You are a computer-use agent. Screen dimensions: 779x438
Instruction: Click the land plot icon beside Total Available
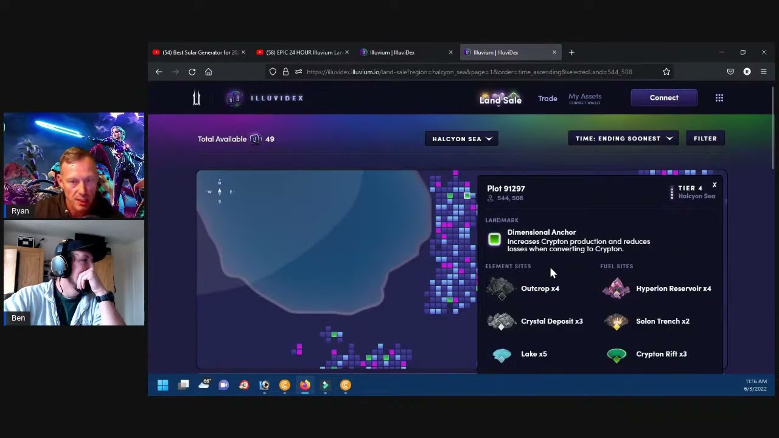[256, 139]
